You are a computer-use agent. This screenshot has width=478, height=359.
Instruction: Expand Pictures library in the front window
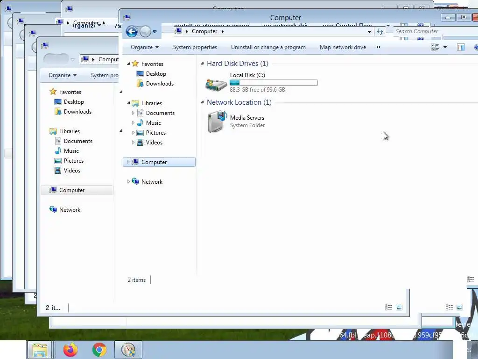pos(133,132)
